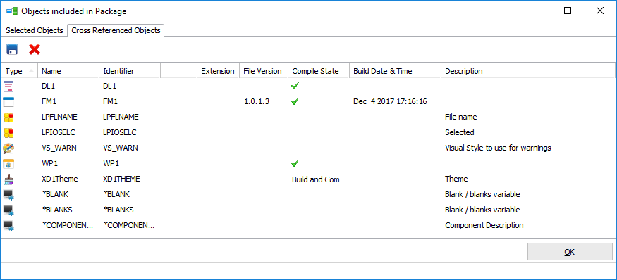Sort by the Compile State column header

coord(319,71)
